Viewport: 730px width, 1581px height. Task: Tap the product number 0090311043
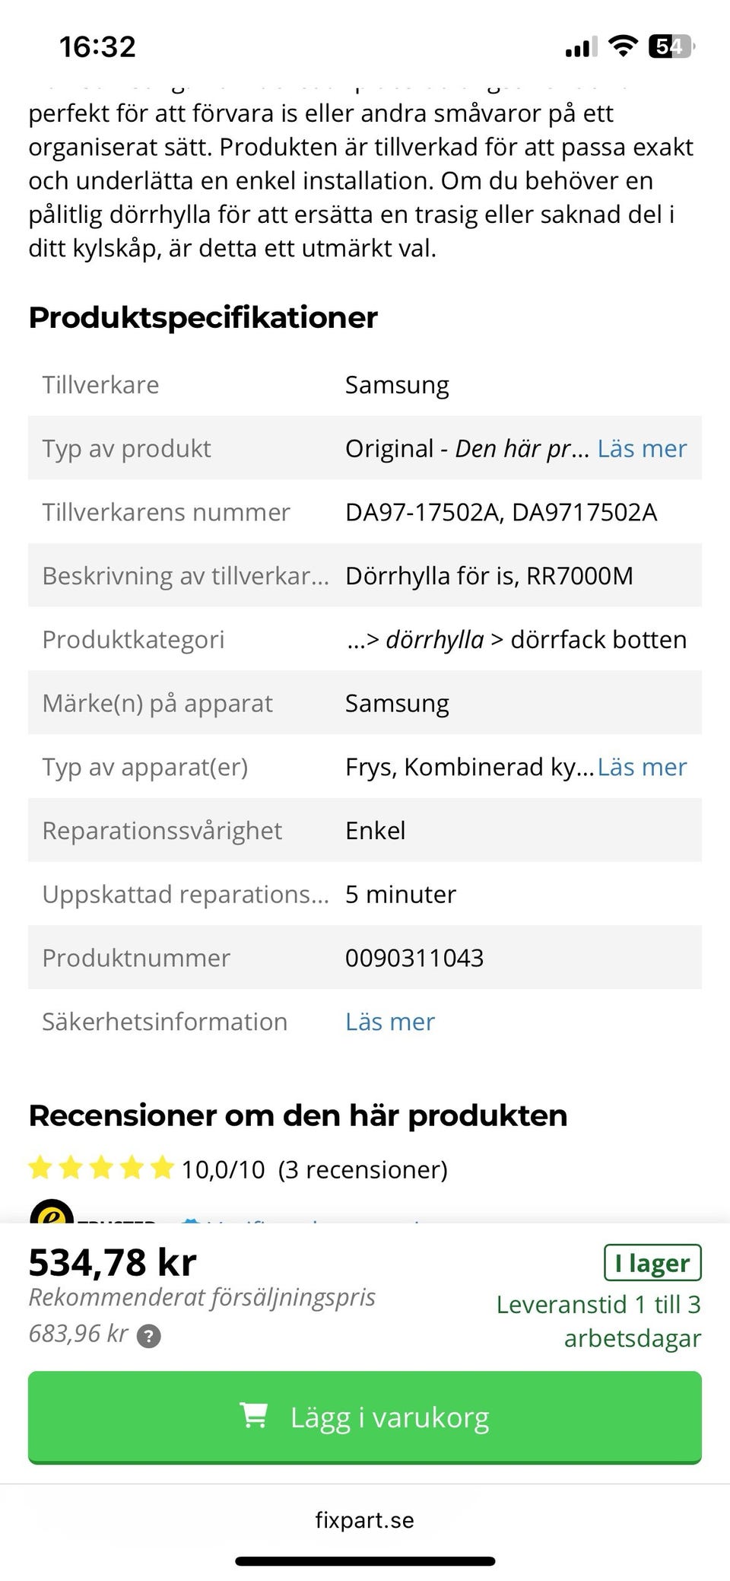click(x=414, y=958)
